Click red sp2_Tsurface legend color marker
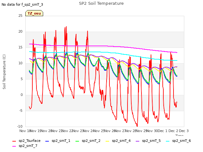 [14, 141]
